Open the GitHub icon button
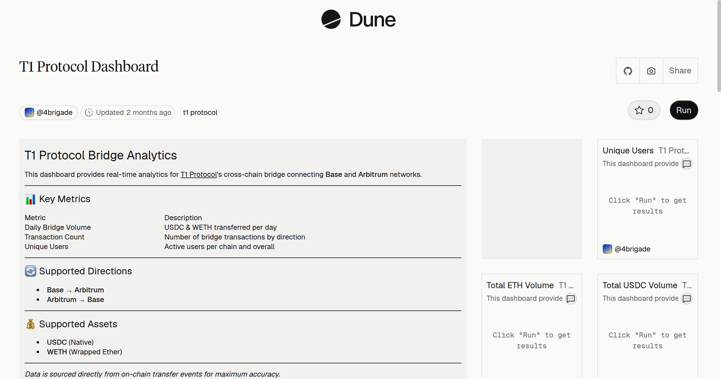 click(628, 71)
